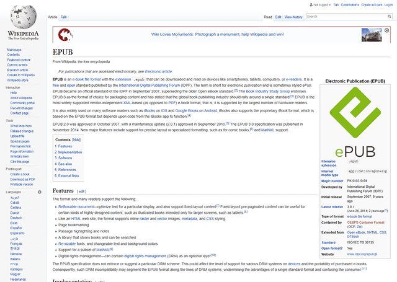Image resolution: width=397 pixels, height=282 pixels.
Task: Click the Log in link
Action: coord(389,5)
